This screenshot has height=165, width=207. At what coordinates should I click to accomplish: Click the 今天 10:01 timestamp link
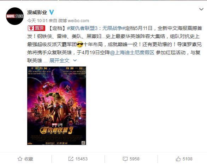(37, 21)
